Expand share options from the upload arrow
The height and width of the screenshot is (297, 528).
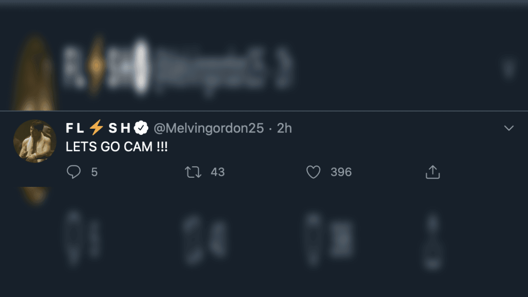(432, 172)
